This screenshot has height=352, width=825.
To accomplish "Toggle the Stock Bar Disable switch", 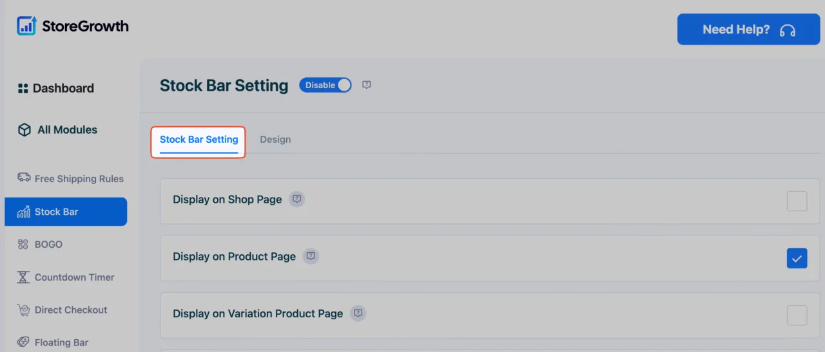I will (325, 85).
